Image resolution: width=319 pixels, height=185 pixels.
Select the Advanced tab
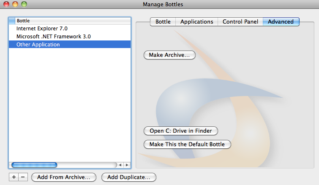point(281,22)
